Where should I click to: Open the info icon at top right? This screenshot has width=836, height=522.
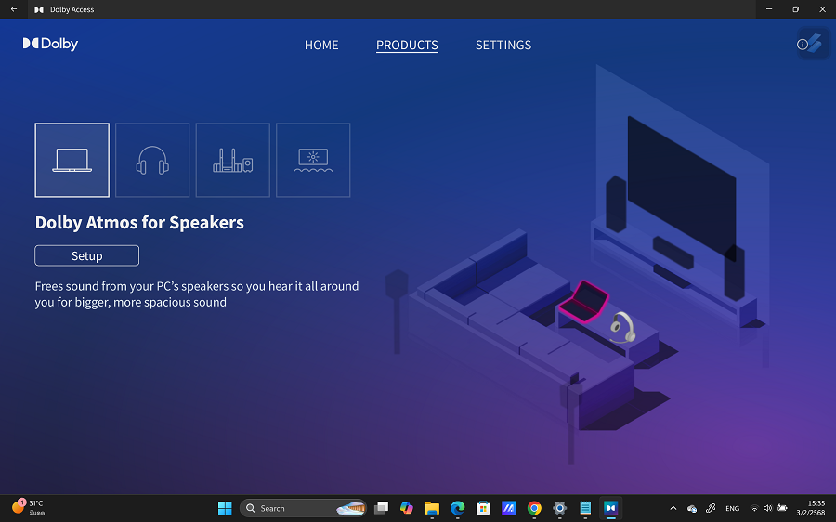pyautogui.click(x=803, y=44)
